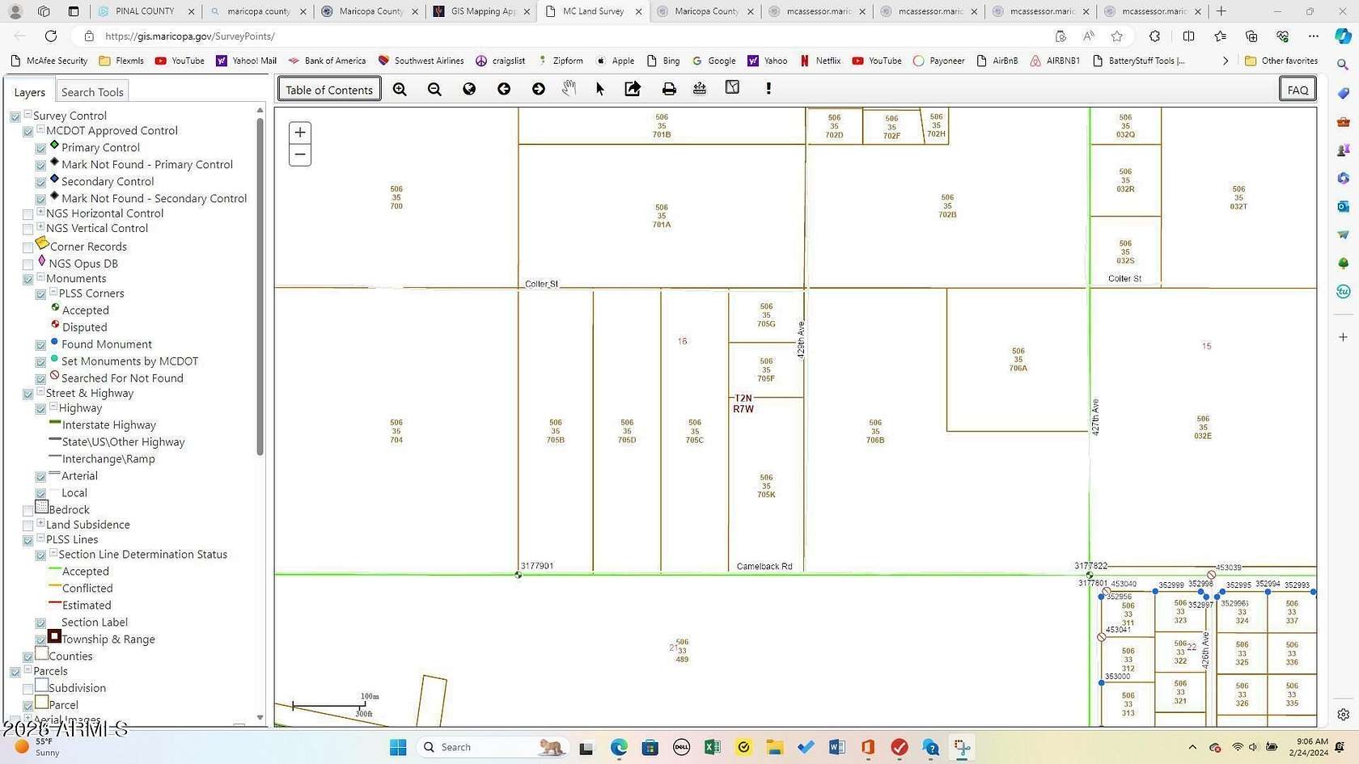1359x764 pixels.
Task: Click the full extent globe icon
Action: (x=468, y=89)
